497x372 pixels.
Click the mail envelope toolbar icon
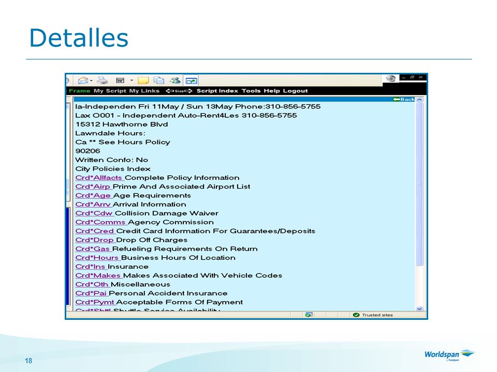coord(83,81)
